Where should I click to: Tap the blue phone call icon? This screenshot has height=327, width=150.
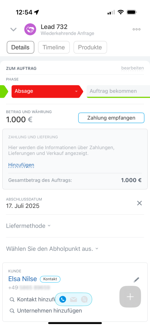63,300
